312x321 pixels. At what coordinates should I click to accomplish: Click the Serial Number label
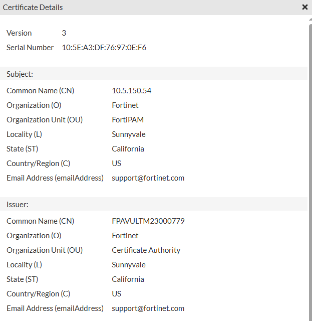click(30, 48)
